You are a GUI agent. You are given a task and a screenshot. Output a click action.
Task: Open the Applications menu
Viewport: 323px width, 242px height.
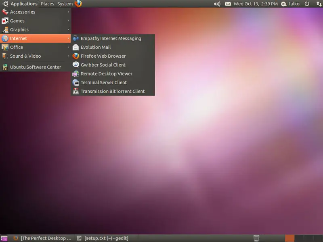(x=24, y=4)
